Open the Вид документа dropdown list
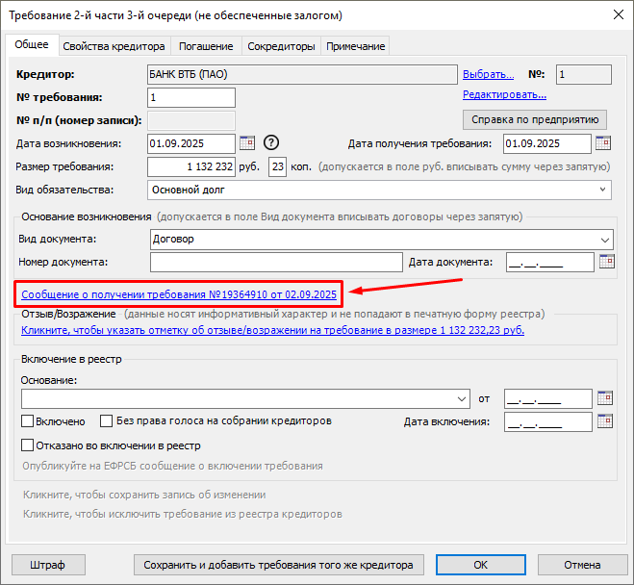 [x=604, y=239]
